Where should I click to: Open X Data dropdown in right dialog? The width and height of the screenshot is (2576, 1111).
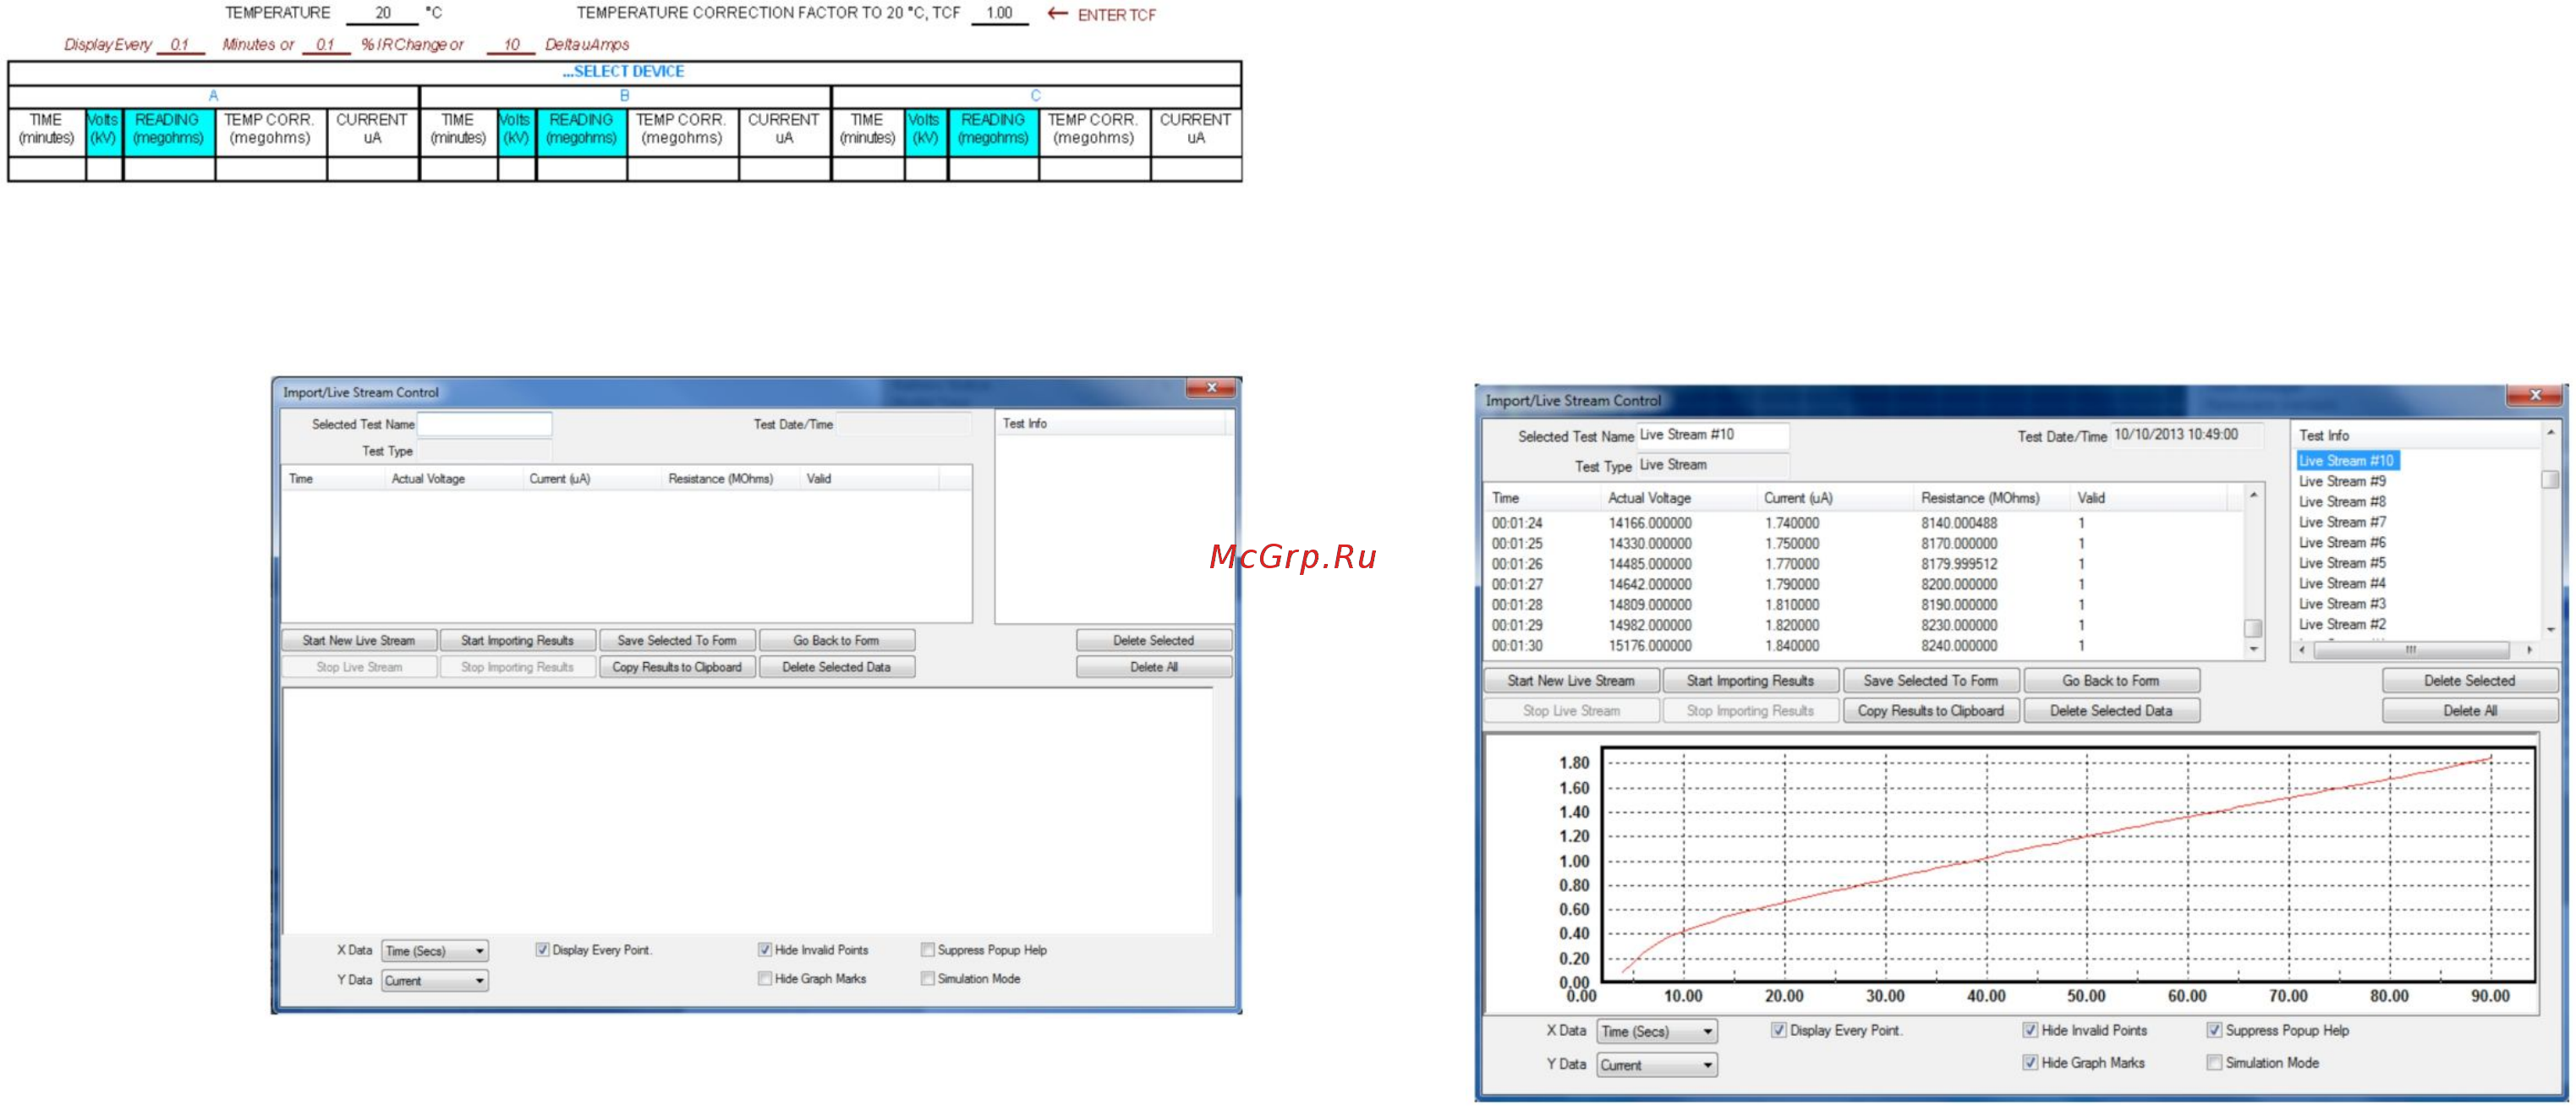[x=1657, y=1031]
